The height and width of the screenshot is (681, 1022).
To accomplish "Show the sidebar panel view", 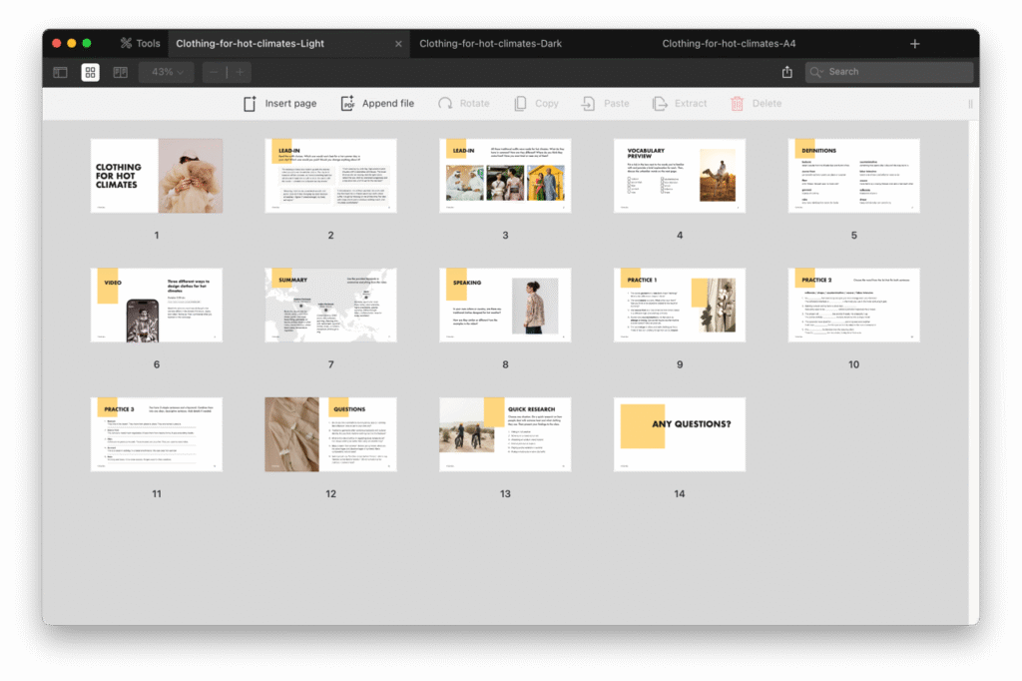I will (x=61, y=73).
